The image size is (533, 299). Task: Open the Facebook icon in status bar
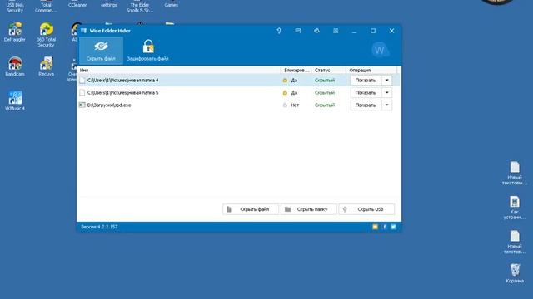point(385,227)
